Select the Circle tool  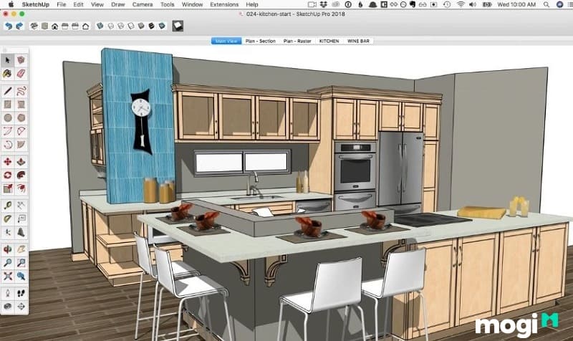(8, 117)
